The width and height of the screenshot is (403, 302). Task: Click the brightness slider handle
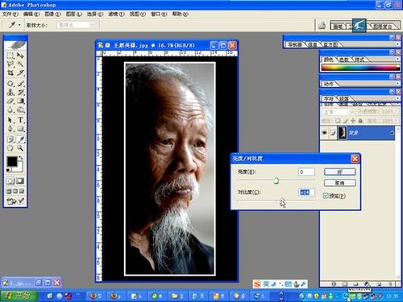276,180
